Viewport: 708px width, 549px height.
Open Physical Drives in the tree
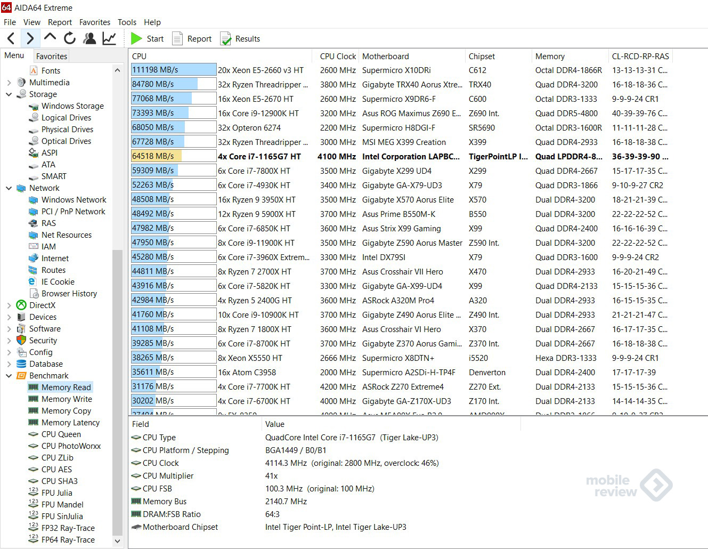pyautogui.click(x=67, y=130)
